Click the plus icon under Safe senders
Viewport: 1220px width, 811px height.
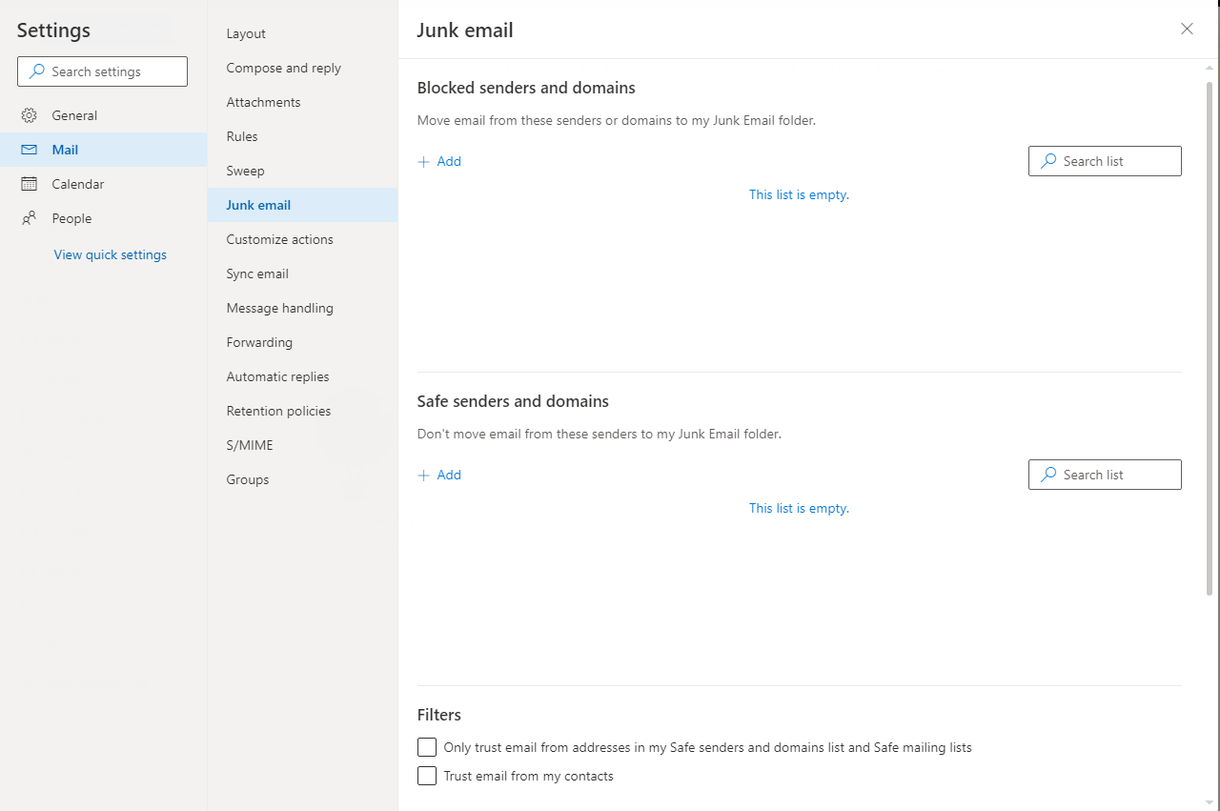coord(424,476)
